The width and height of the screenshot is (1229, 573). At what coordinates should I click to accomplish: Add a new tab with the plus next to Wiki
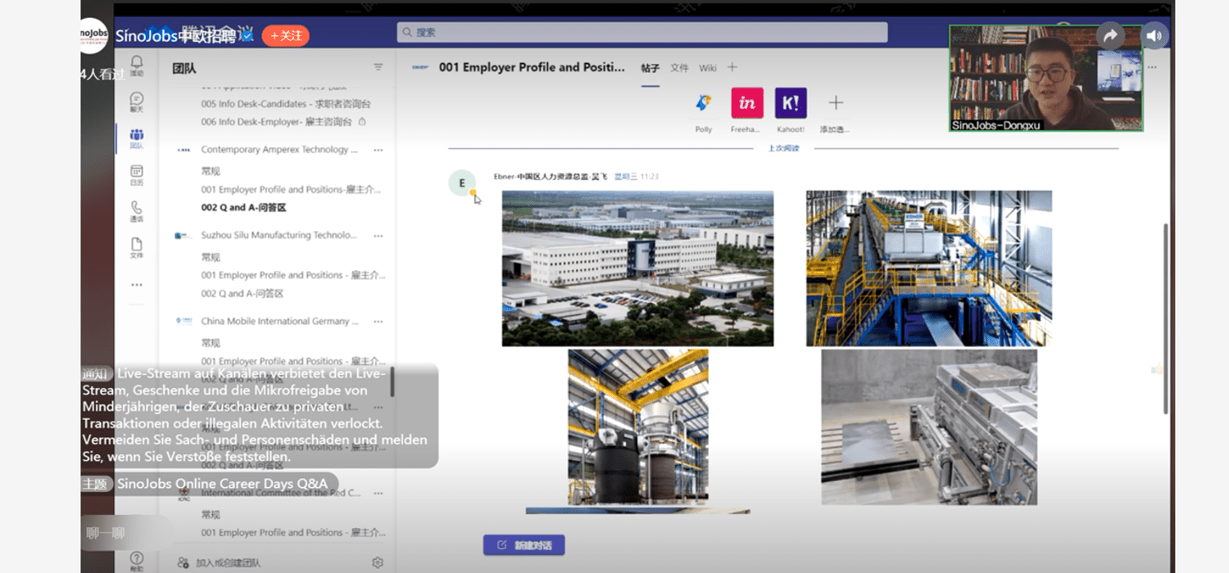pos(732,67)
